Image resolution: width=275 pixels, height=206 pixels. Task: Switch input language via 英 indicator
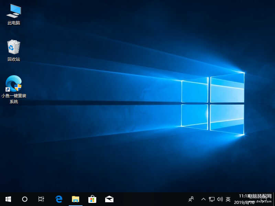228,199
